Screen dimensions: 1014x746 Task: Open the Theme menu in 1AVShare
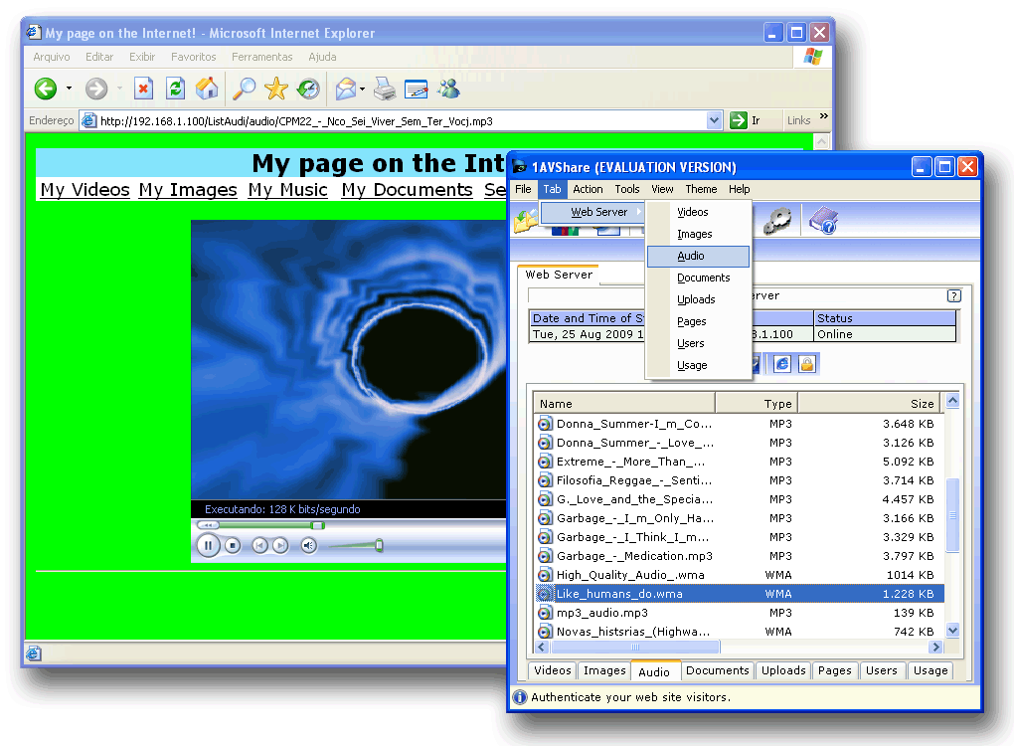point(701,189)
